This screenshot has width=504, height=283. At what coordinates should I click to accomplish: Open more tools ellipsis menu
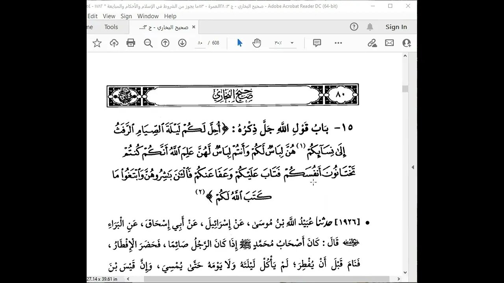coord(338,43)
